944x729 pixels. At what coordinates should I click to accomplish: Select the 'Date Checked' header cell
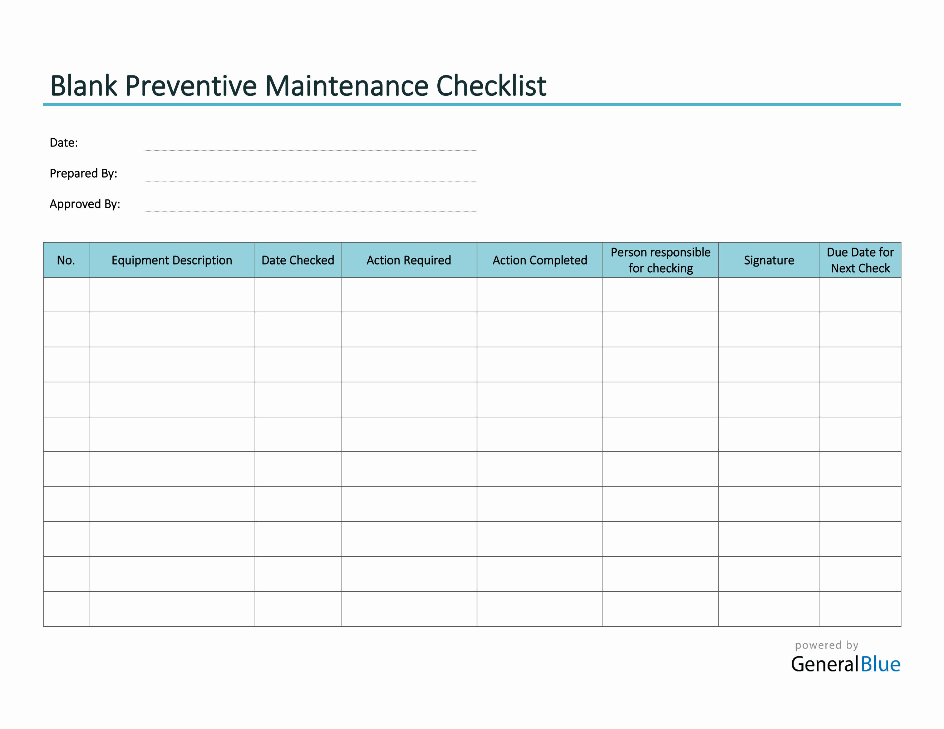click(298, 260)
